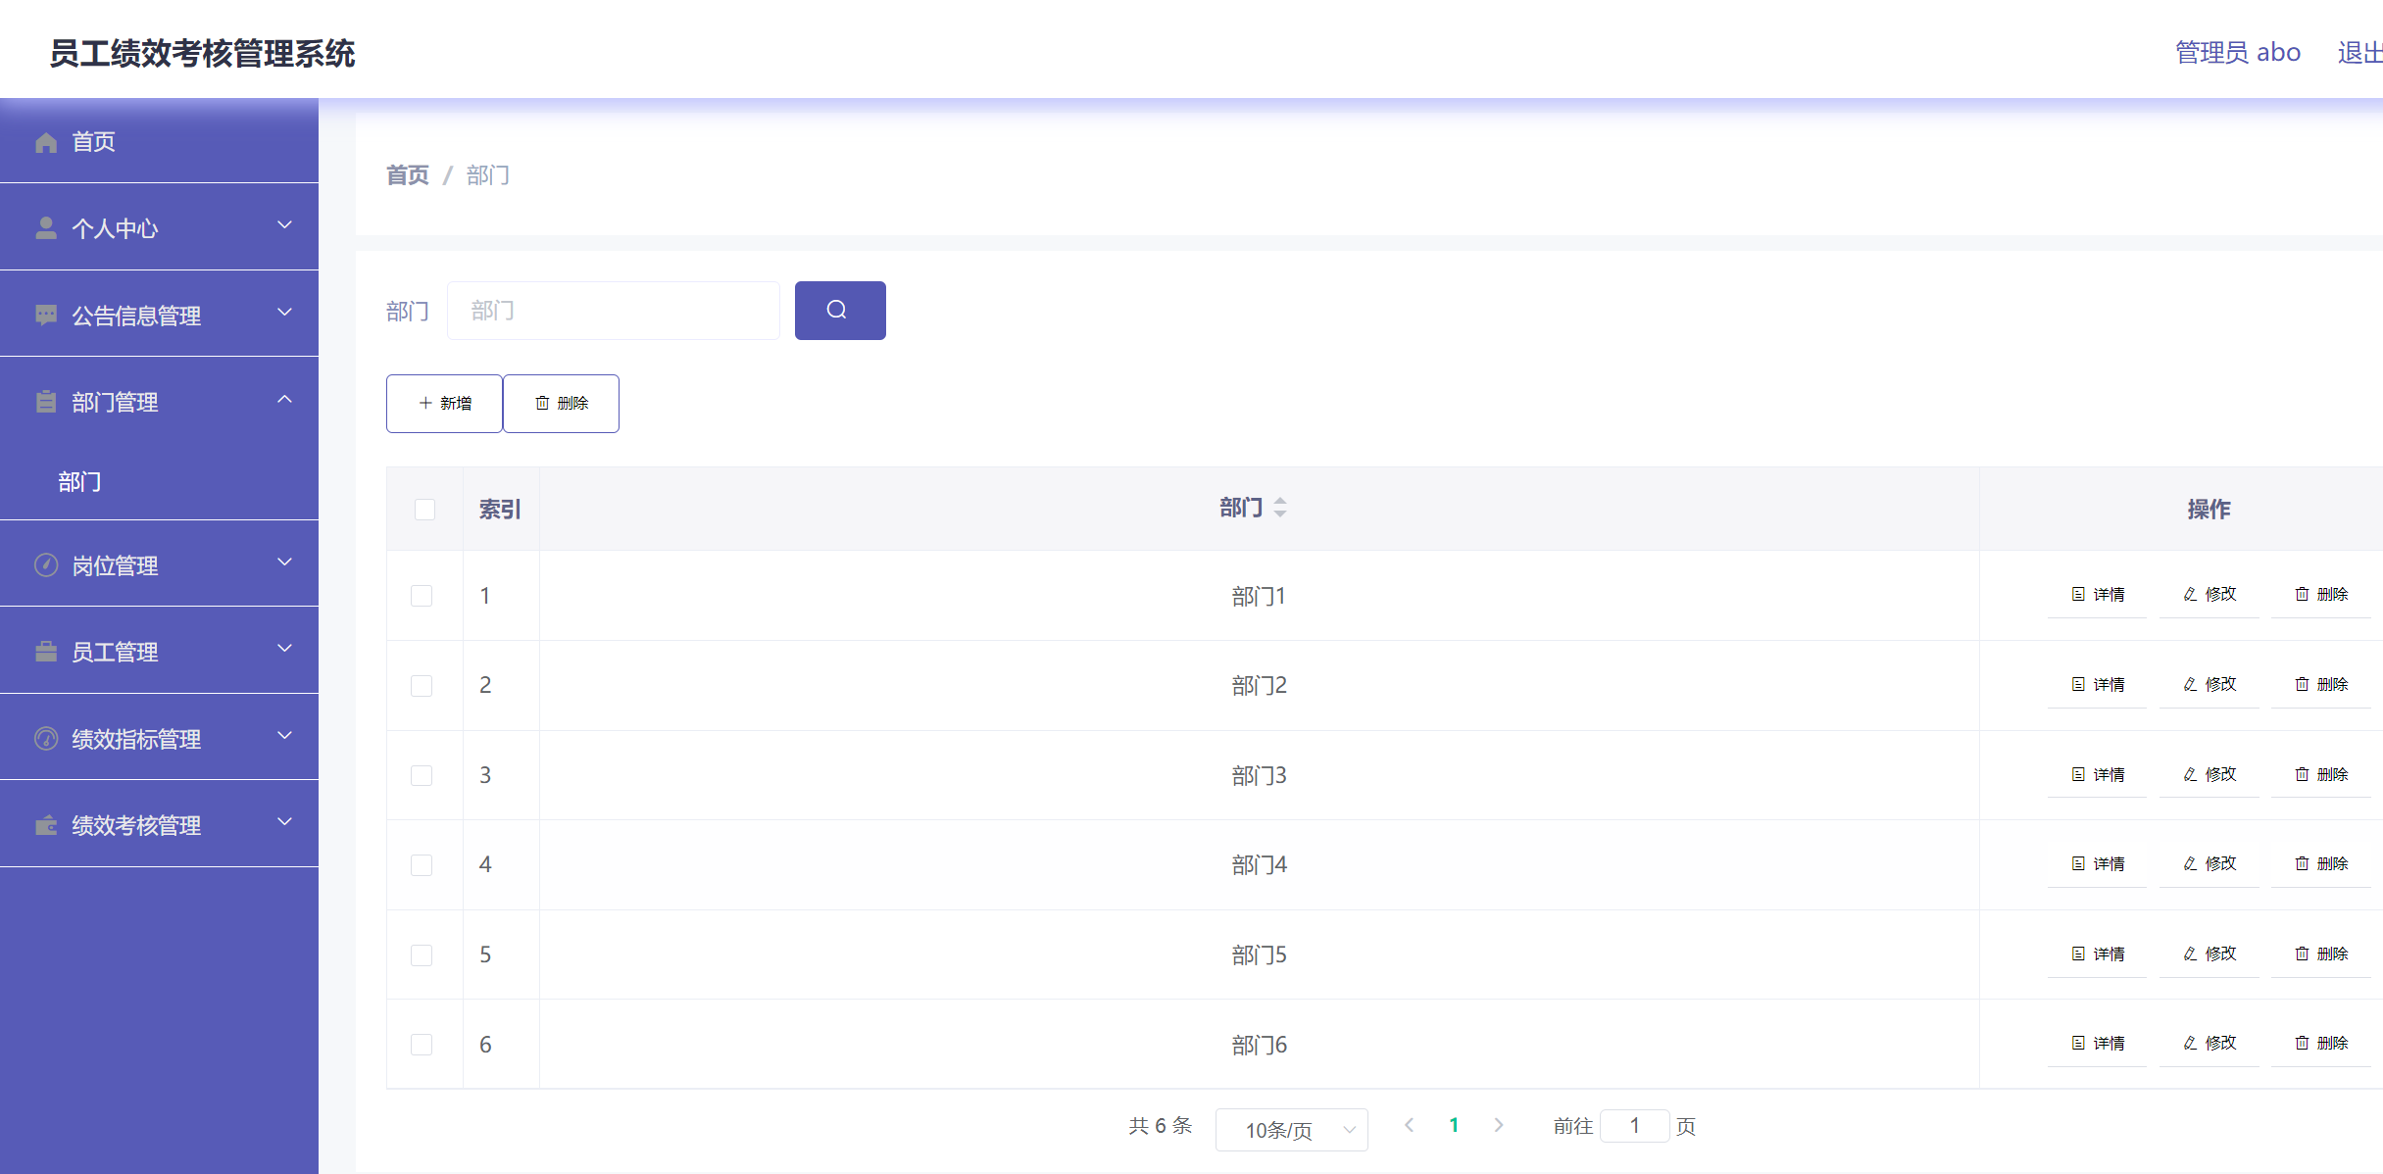The height and width of the screenshot is (1174, 2383).
Task: Click the home icon beside 首页 in sidebar
Action: coord(45,141)
